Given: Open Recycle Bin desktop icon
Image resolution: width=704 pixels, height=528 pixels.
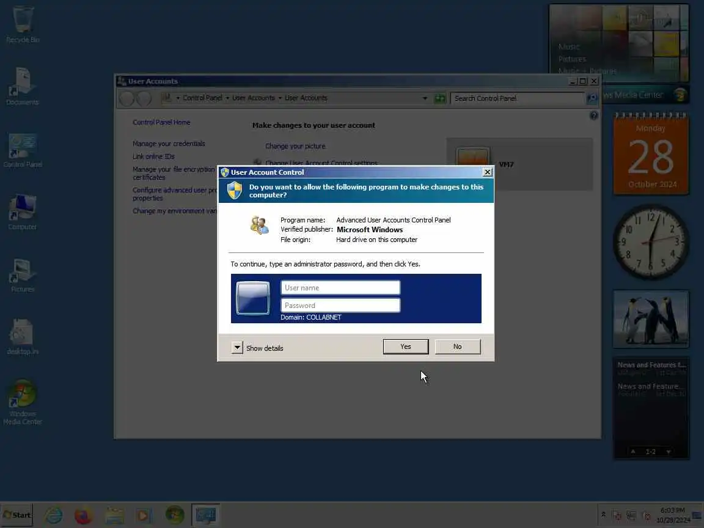Looking at the screenshot, I should coord(23,25).
